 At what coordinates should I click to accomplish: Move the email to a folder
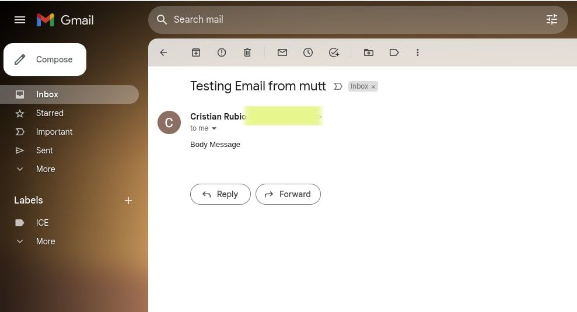(368, 52)
